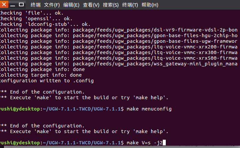240x148 pixels.
Task: Minimize the terminal window
Action: (13, 5)
